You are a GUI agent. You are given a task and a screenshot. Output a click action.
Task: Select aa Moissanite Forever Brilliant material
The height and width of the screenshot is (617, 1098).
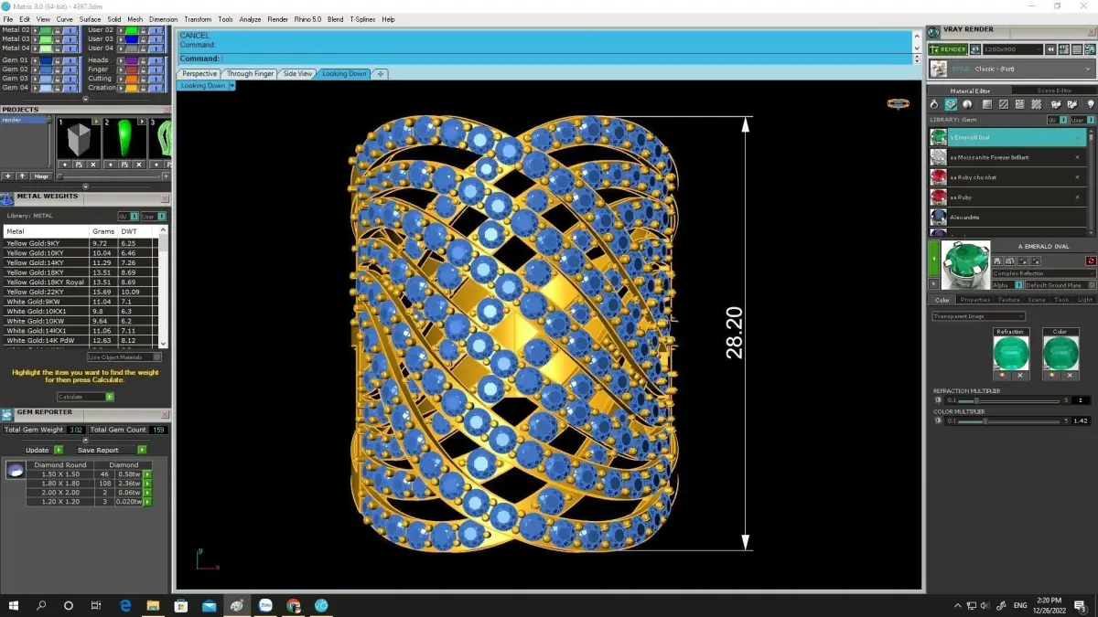tap(1007, 157)
